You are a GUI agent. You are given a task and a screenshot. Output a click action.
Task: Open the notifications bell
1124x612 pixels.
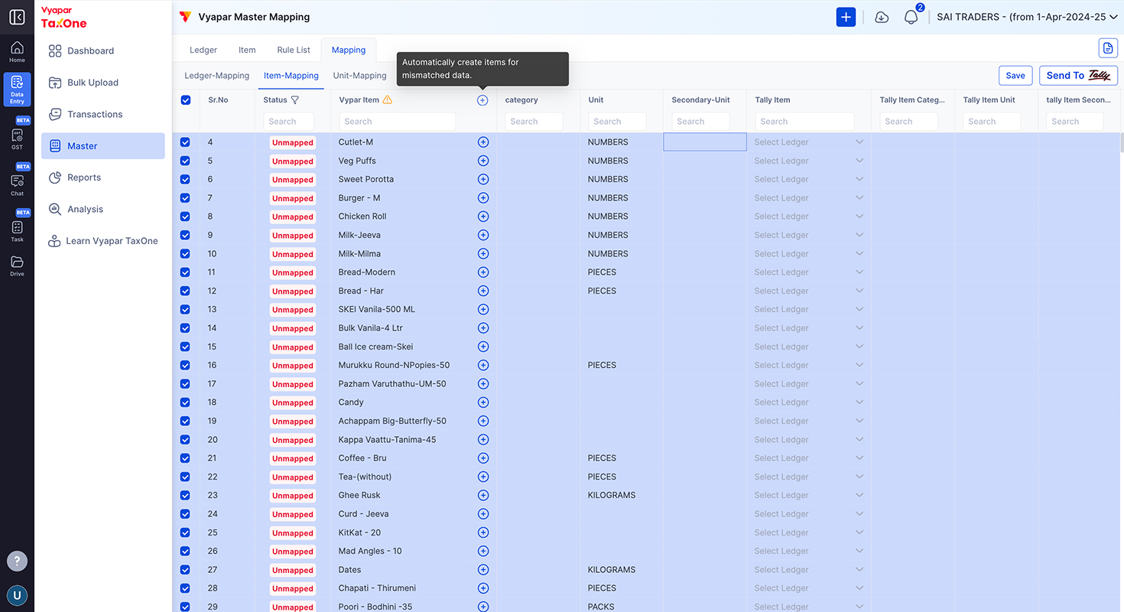coord(911,17)
